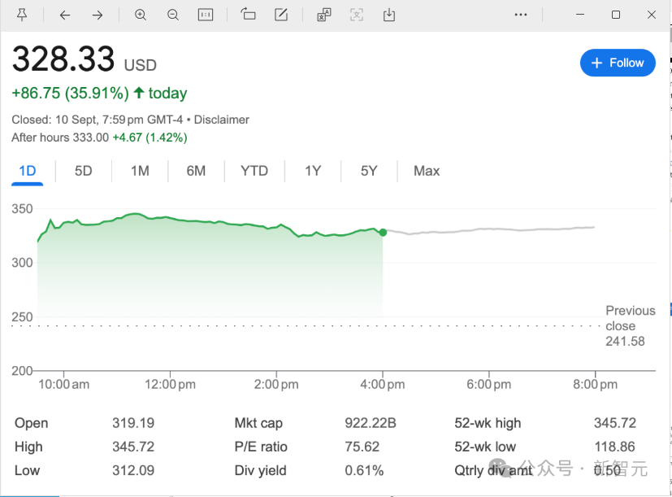The image size is (672, 497).
Task: Click the green closing price dot on chart
Action: coord(383,232)
